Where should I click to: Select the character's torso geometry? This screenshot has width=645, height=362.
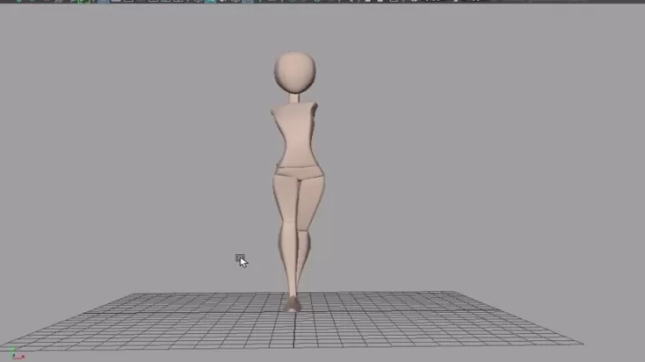coord(295,136)
